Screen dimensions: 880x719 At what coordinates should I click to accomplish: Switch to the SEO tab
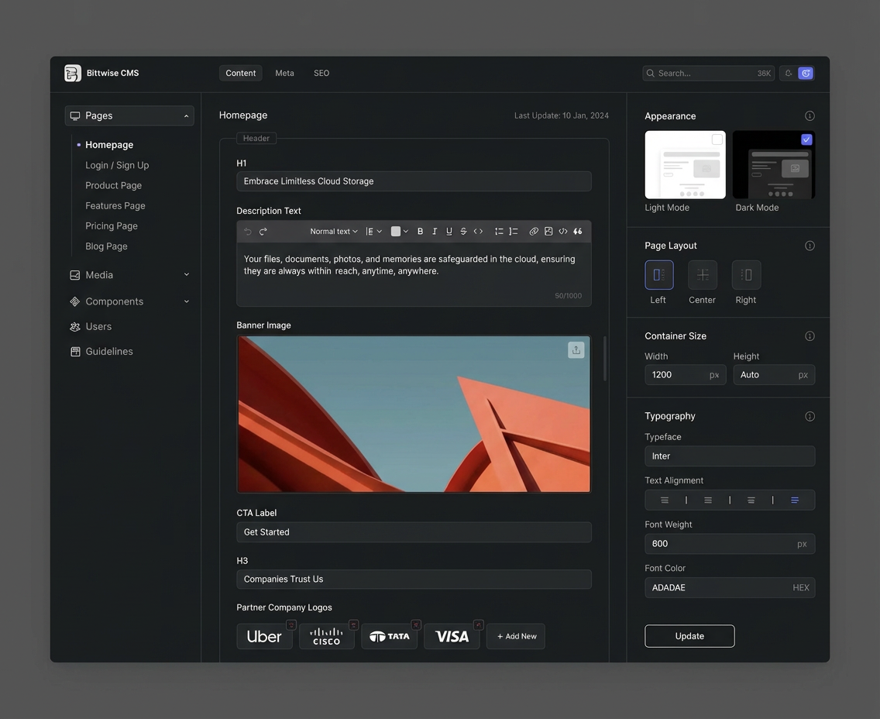pos(321,74)
